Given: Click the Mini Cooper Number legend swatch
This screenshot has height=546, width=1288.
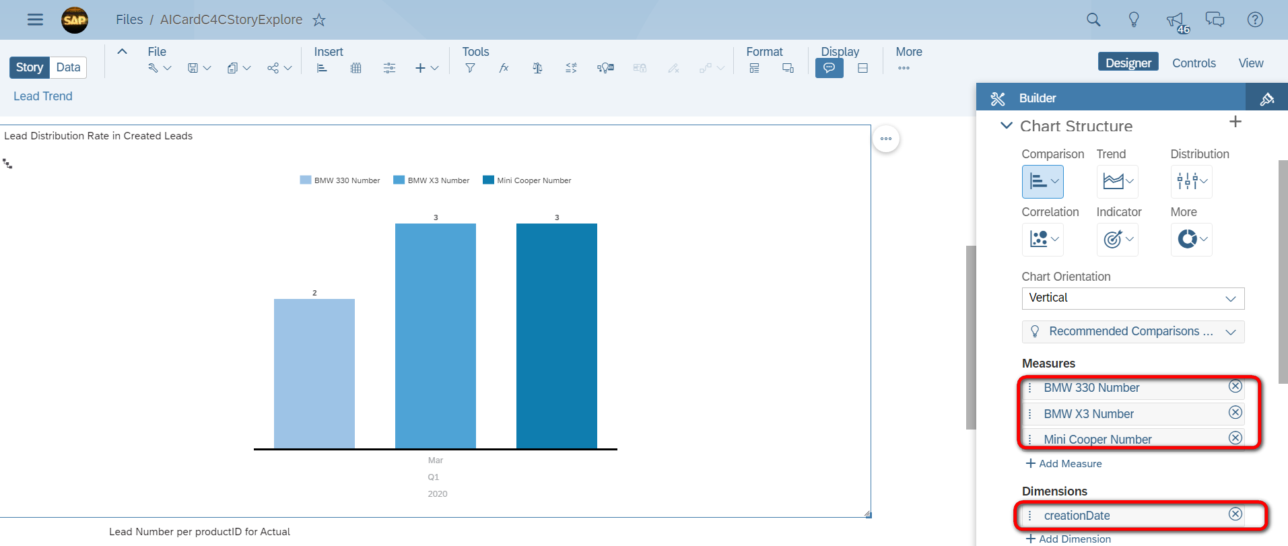Looking at the screenshot, I should click(x=489, y=180).
